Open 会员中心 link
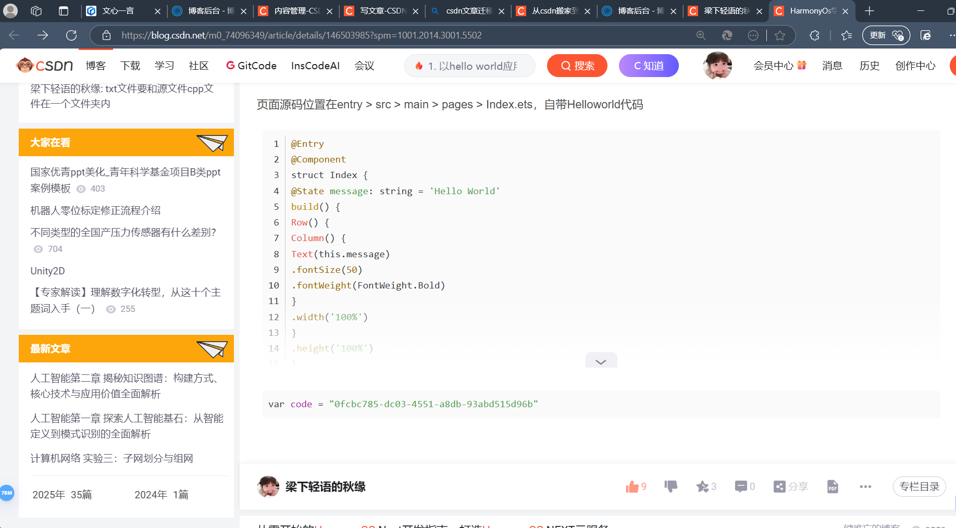956x528 pixels. click(x=779, y=66)
